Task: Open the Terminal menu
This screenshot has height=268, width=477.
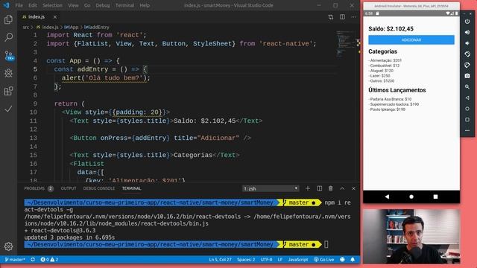Action: point(124,5)
